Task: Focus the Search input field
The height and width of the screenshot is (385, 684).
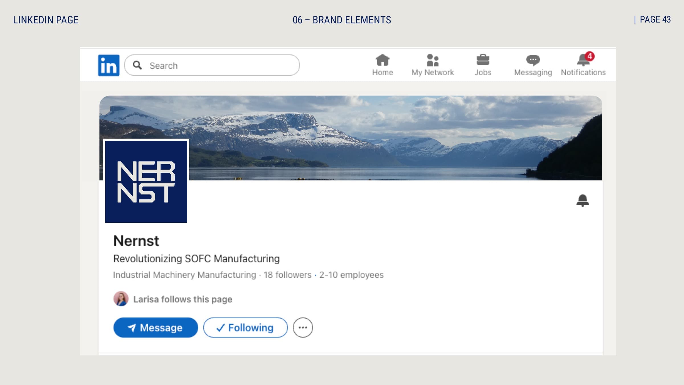Action: point(212,65)
